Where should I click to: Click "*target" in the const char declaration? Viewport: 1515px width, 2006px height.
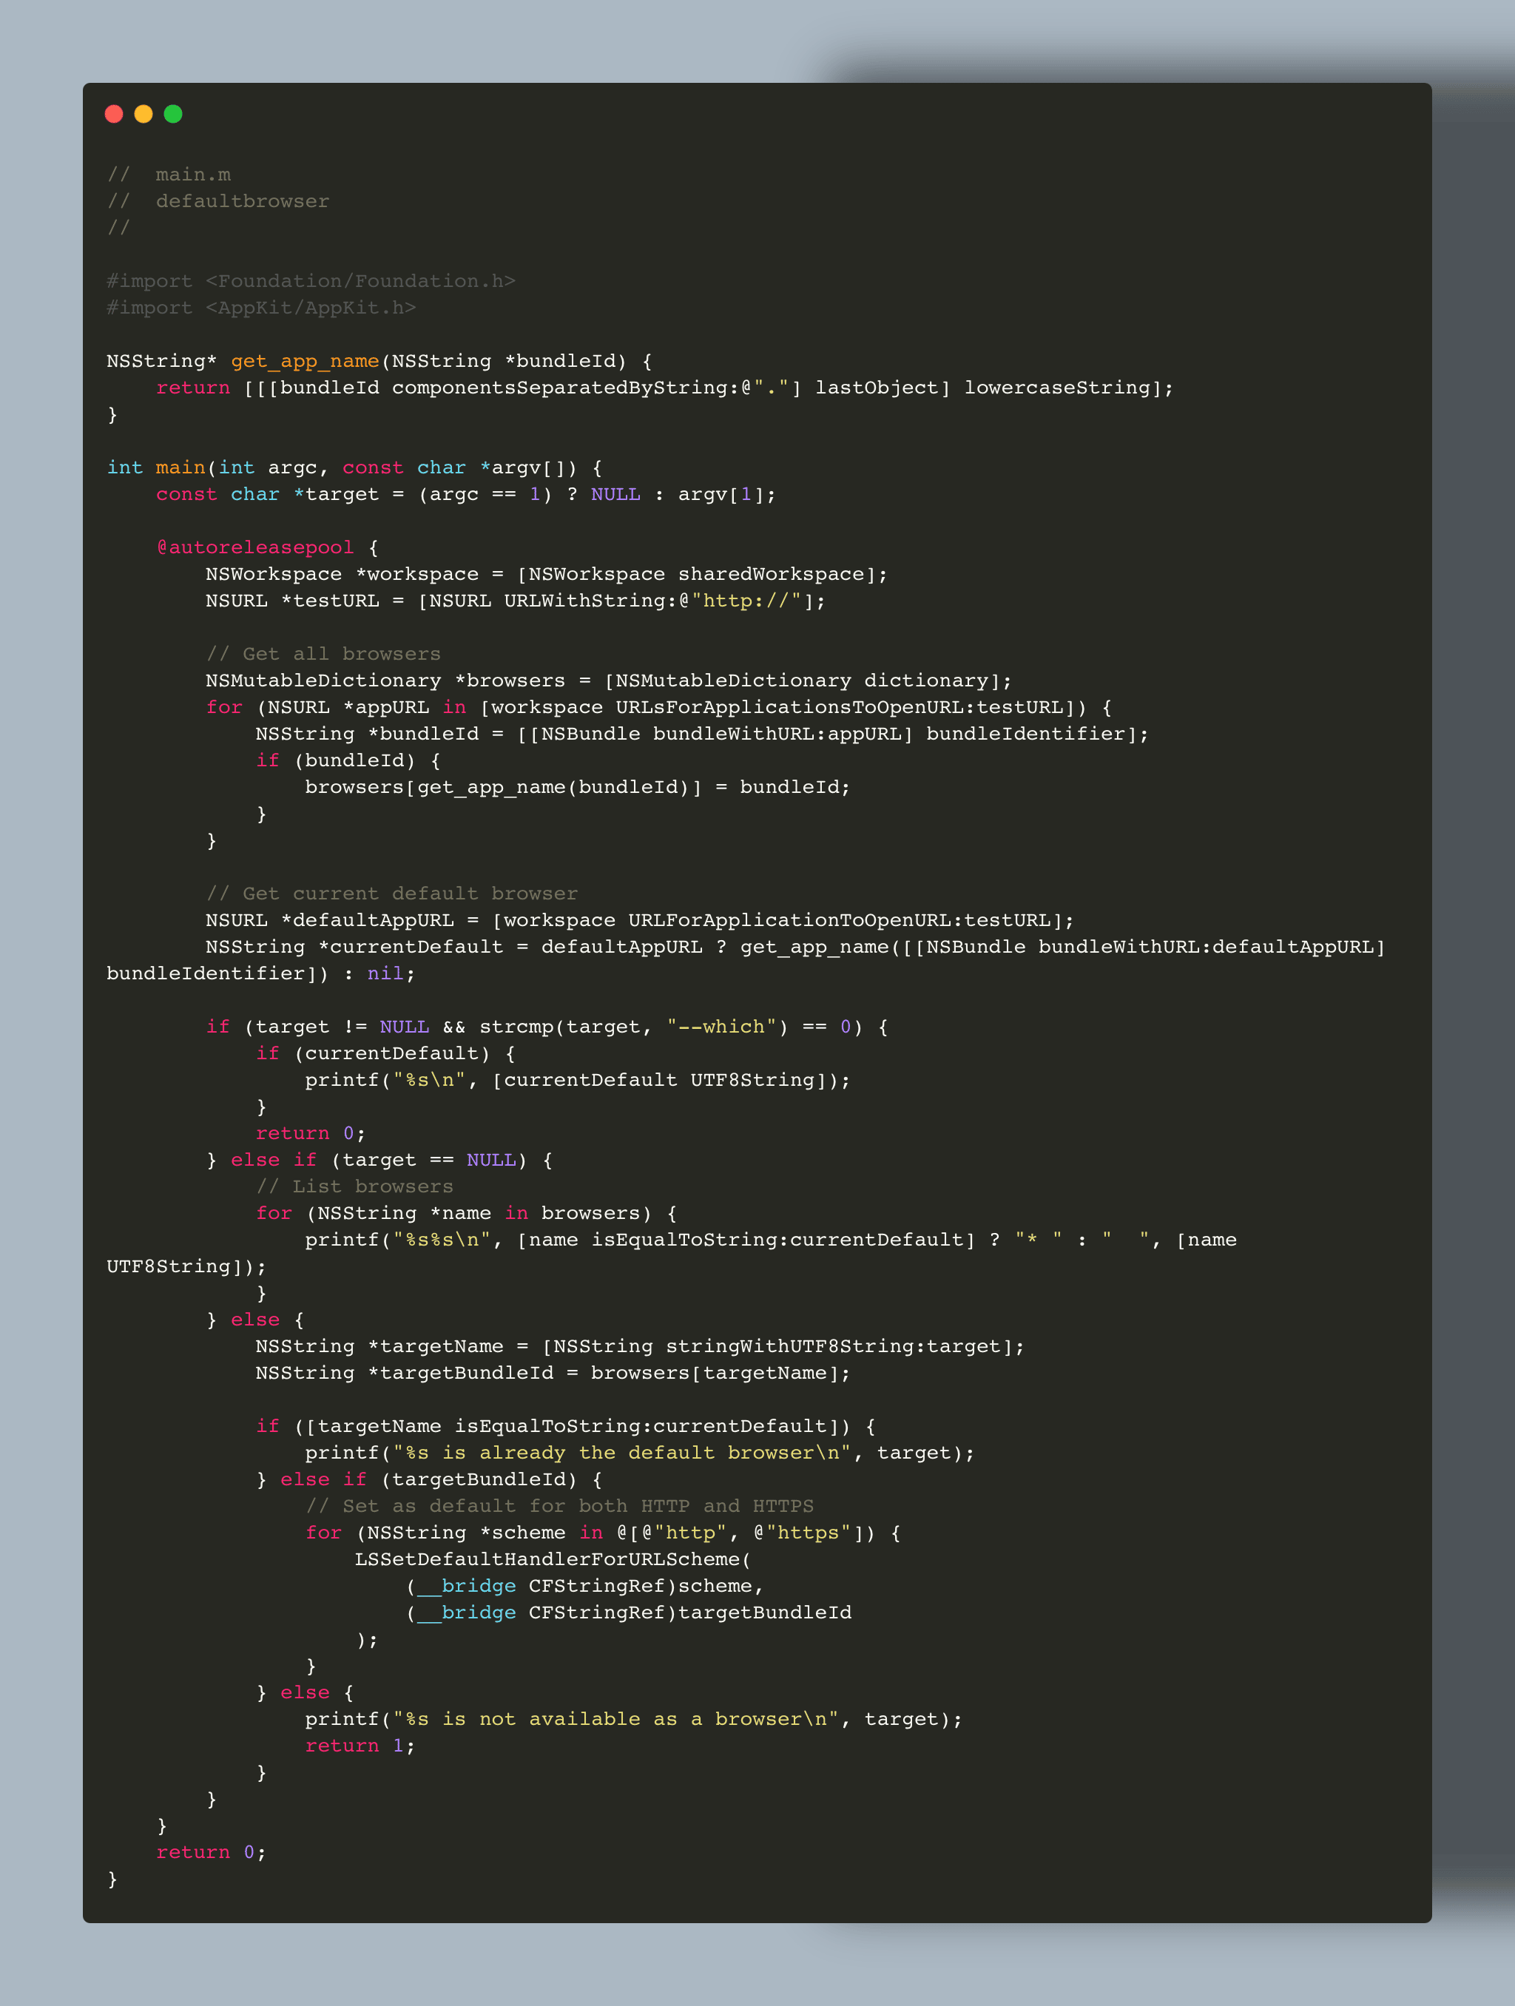336,494
